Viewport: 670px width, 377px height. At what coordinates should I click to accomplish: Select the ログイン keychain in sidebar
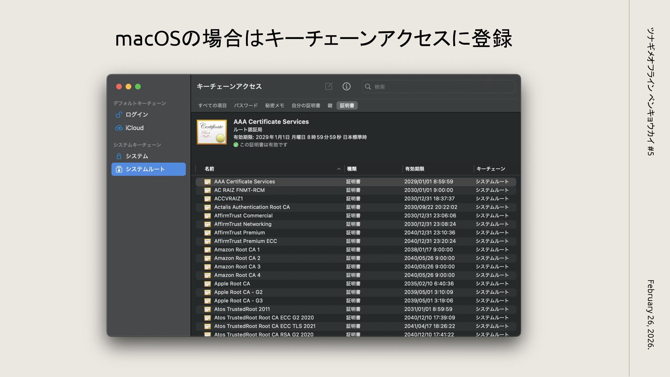136,114
